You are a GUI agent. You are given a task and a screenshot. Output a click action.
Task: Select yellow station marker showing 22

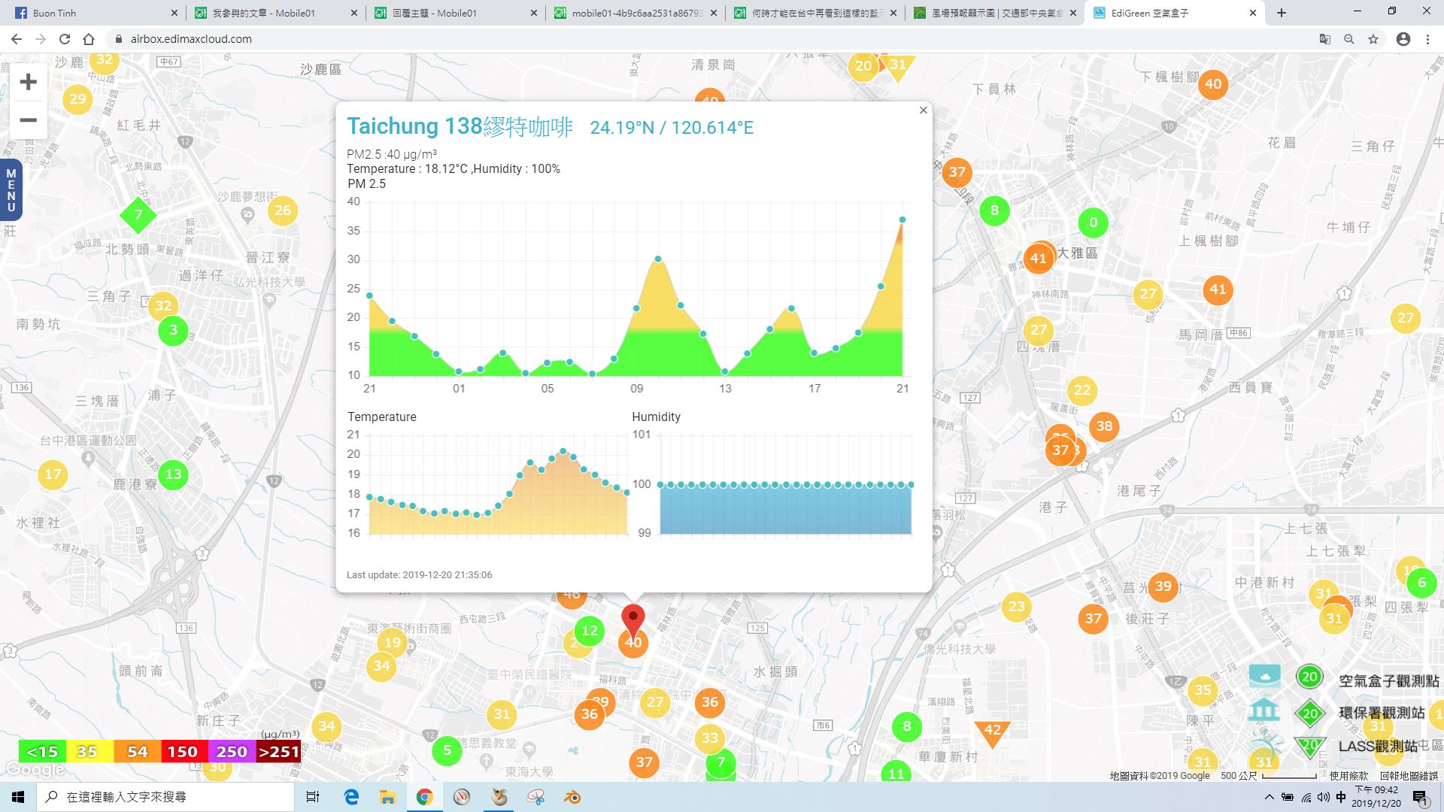pos(1082,390)
